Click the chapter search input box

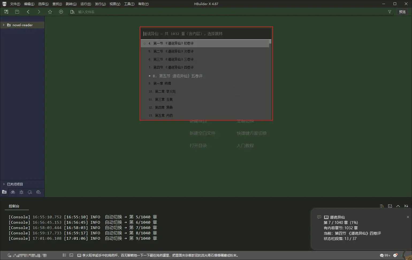click(x=206, y=34)
